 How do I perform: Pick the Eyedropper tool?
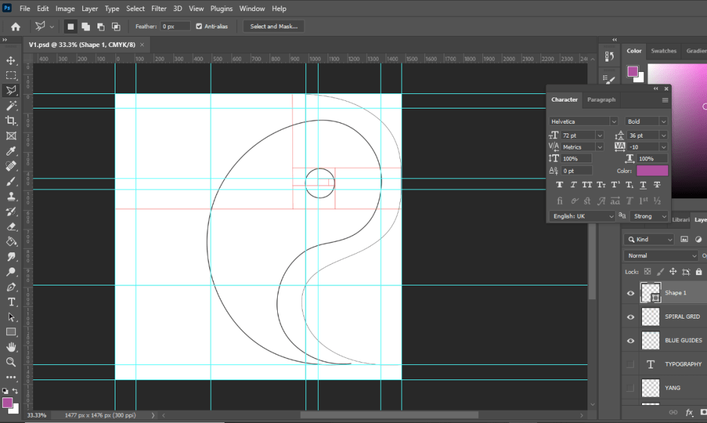[11, 151]
